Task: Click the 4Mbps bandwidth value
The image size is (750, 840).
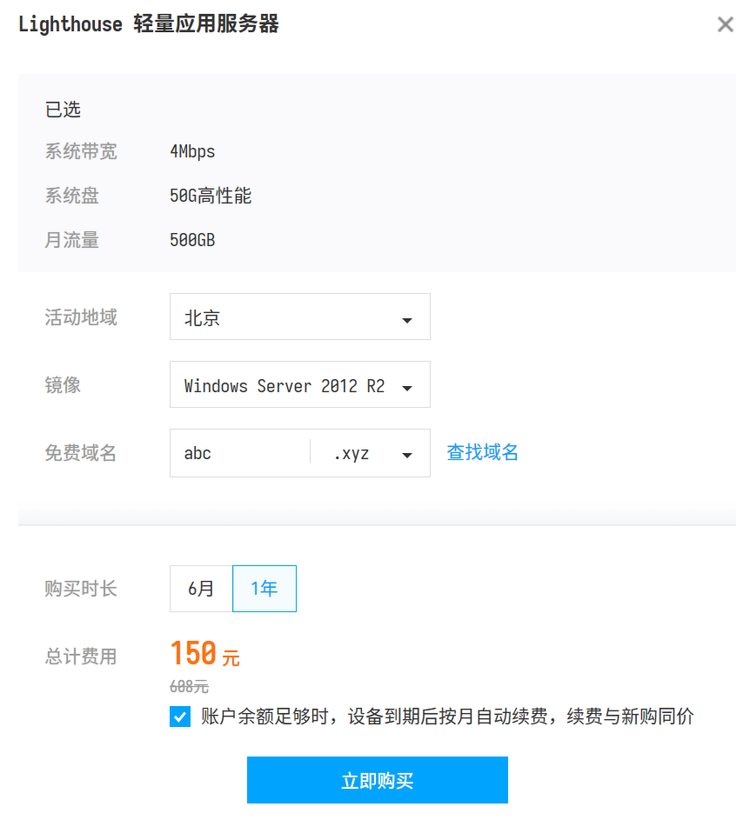Action: (192, 152)
